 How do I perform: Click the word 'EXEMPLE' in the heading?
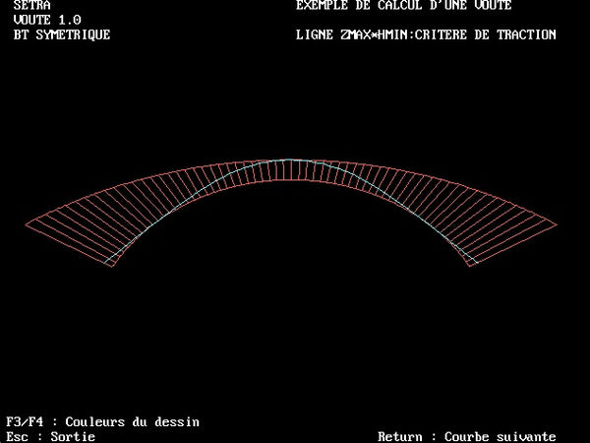tap(324, 6)
